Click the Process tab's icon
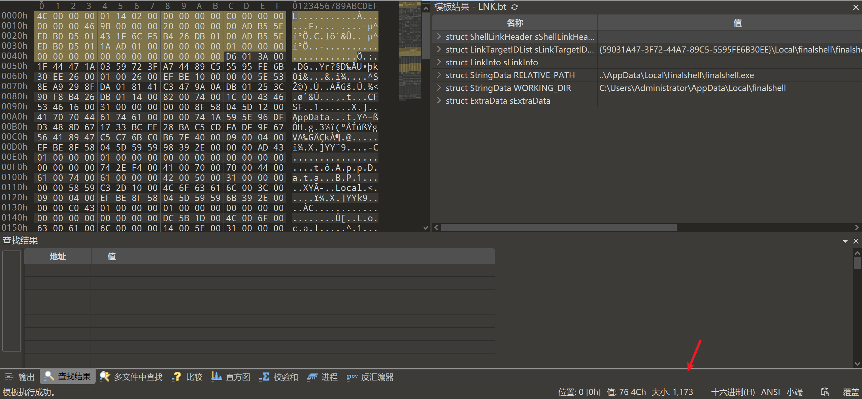862x399 pixels. click(312, 377)
